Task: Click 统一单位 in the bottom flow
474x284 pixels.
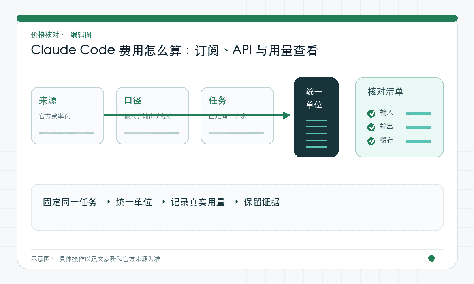Action: tap(134, 202)
